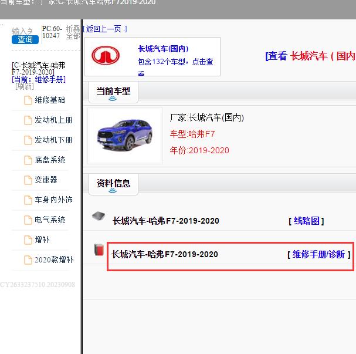The width and height of the screenshot is (356, 354).
Task: Click the gray wiring diagram book icon
Action: tap(99, 216)
